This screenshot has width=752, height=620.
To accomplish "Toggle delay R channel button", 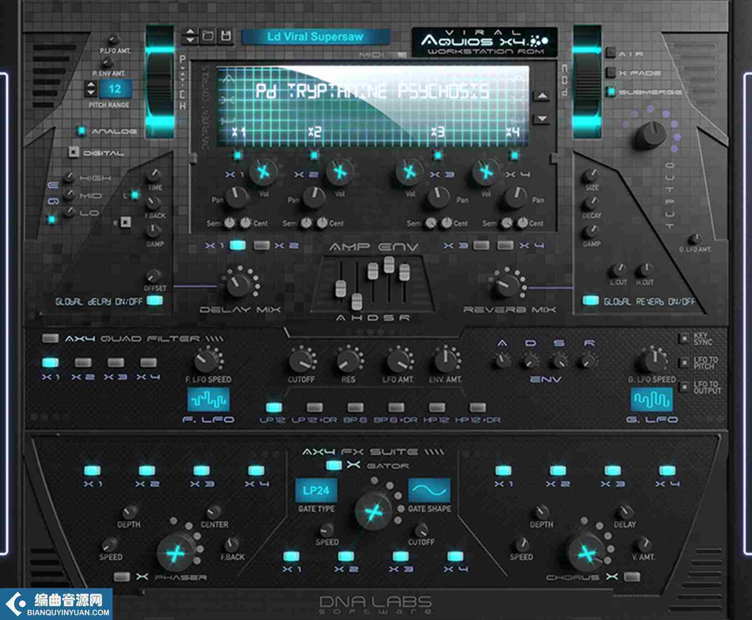I will coord(126,222).
